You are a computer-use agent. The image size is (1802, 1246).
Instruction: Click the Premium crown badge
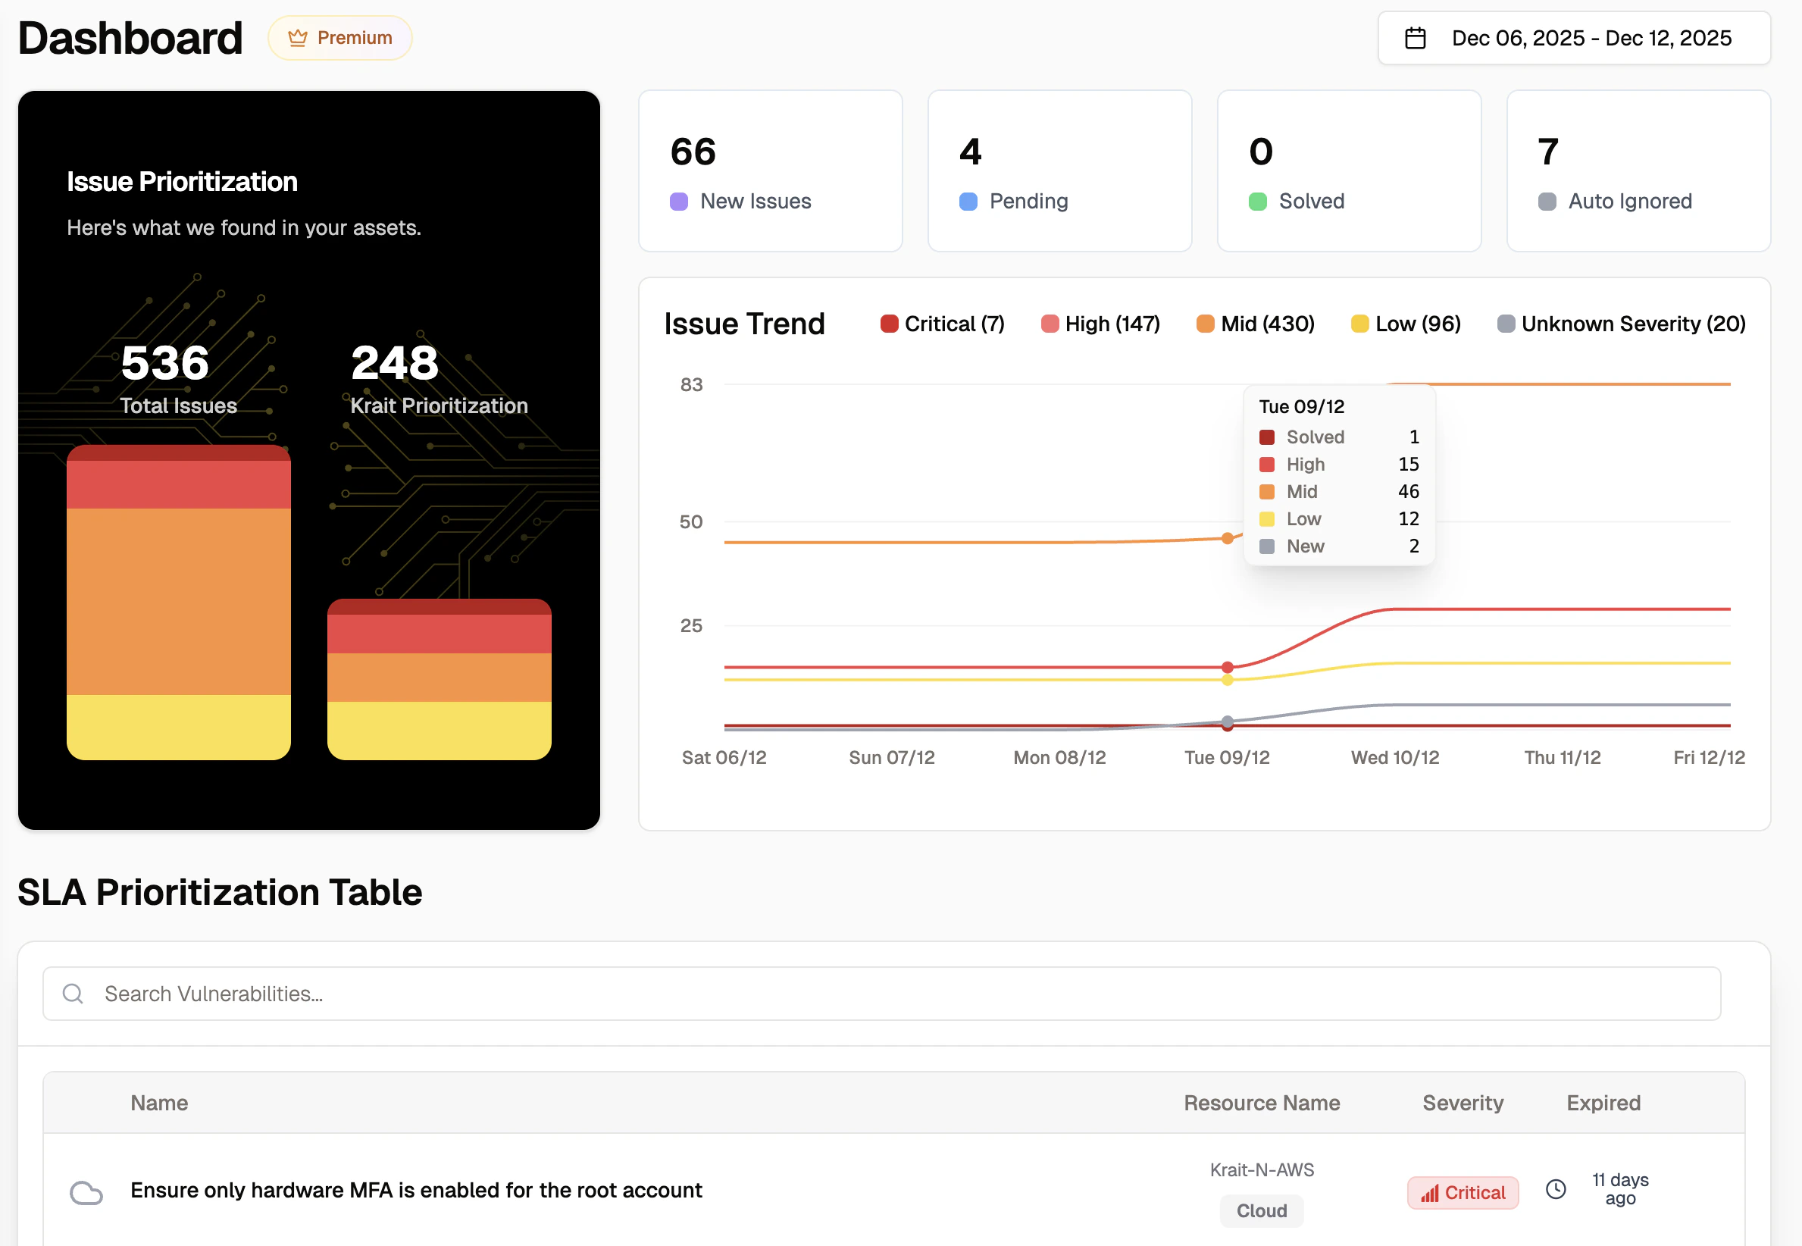click(339, 36)
